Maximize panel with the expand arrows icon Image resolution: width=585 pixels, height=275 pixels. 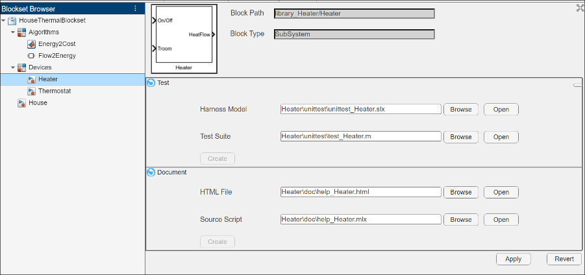(580, 8)
